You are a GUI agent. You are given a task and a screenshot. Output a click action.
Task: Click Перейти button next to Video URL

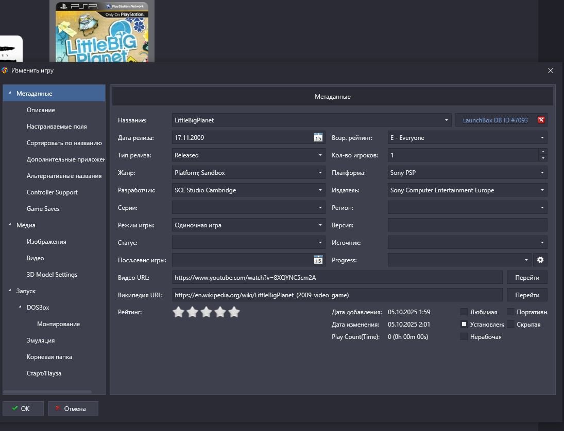point(527,278)
